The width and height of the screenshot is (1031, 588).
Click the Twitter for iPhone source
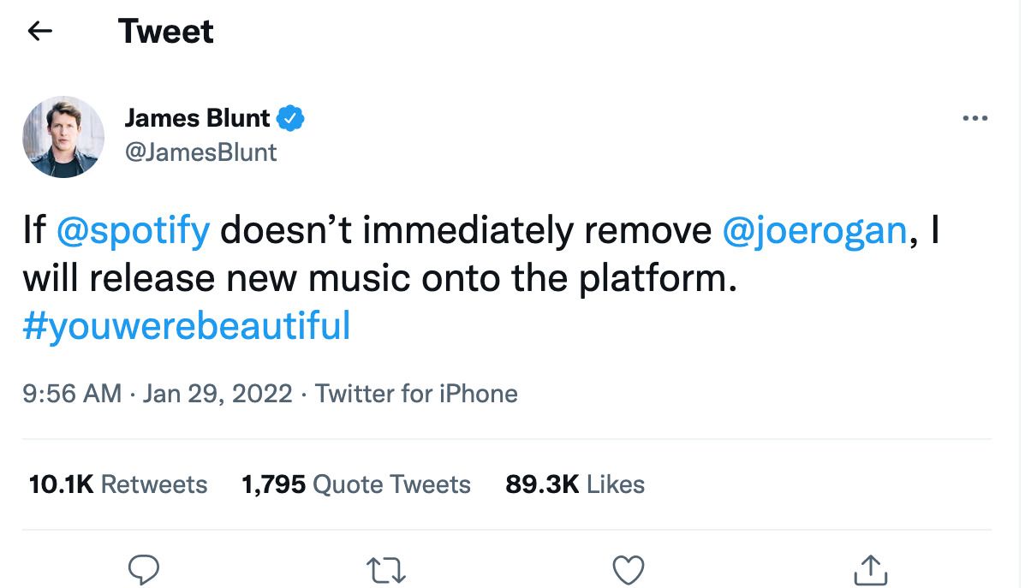click(x=416, y=394)
